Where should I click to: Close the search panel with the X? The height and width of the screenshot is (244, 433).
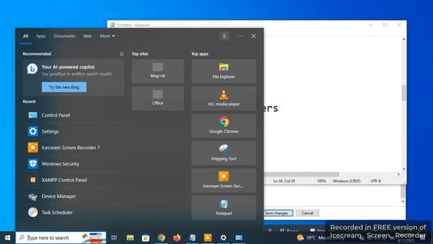click(x=254, y=36)
